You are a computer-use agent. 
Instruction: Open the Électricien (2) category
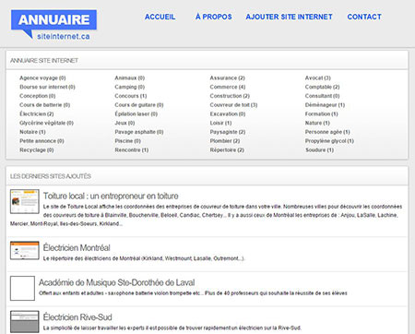[37, 113]
